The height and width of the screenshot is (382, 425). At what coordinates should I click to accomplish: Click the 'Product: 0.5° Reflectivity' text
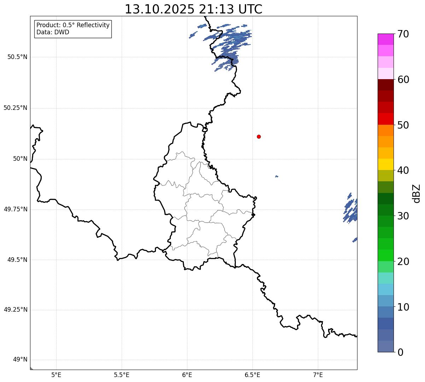73,25
